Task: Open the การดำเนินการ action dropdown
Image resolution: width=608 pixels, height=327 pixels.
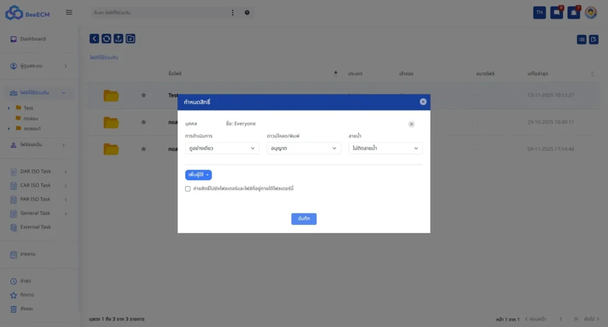Action: click(222, 148)
